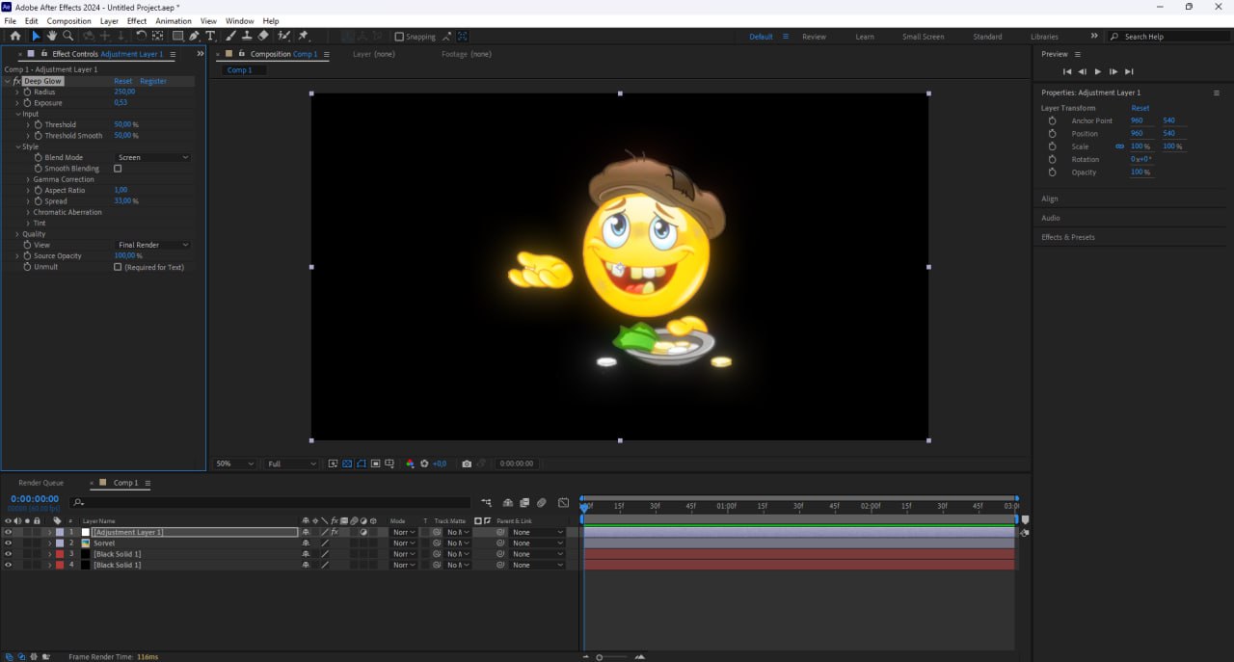The height and width of the screenshot is (662, 1234).
Task: Select the Selection arrow tool
Action: (x=36, y=37)
